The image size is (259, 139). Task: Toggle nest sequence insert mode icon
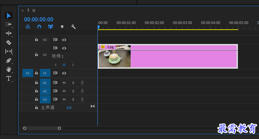click(x=28, y=27)
